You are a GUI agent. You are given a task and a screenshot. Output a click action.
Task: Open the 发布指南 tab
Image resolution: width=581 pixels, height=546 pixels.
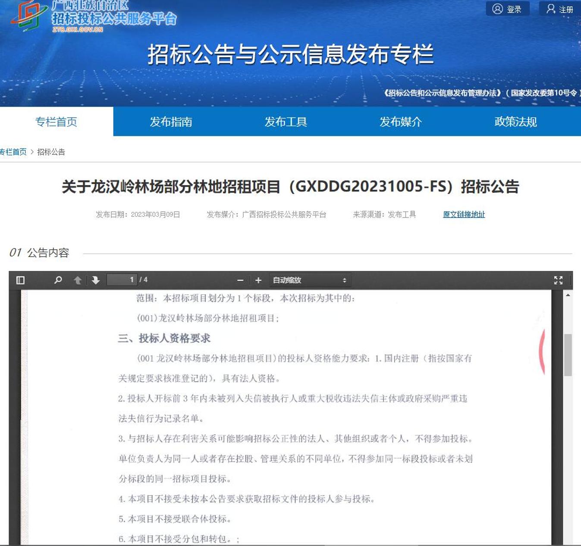171,122
